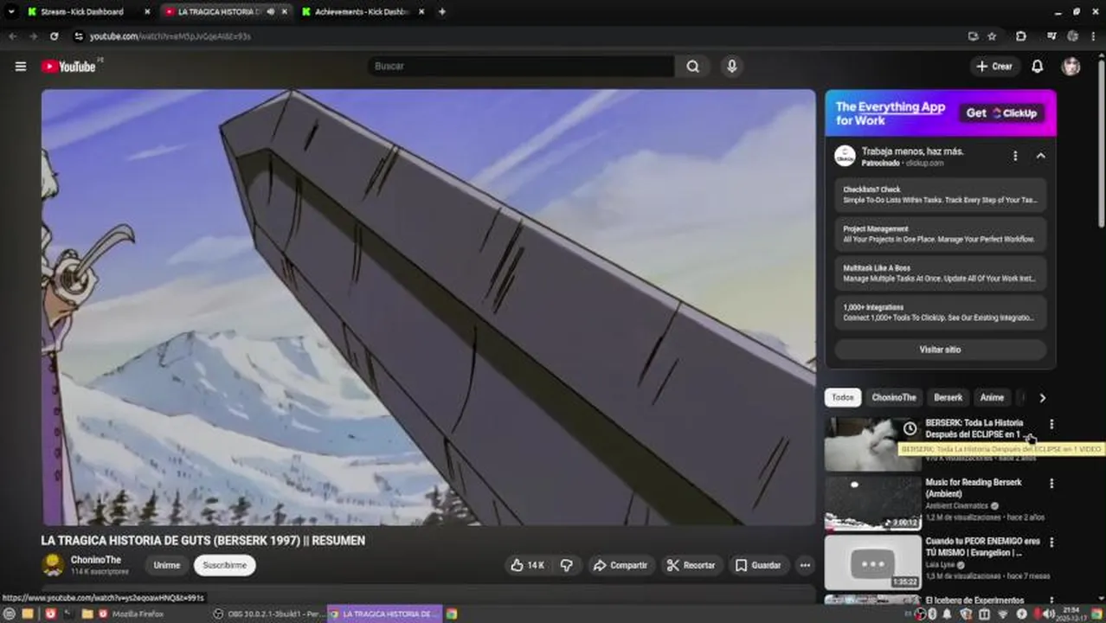
Task: Open the notifications bell
Action: 1037,67
